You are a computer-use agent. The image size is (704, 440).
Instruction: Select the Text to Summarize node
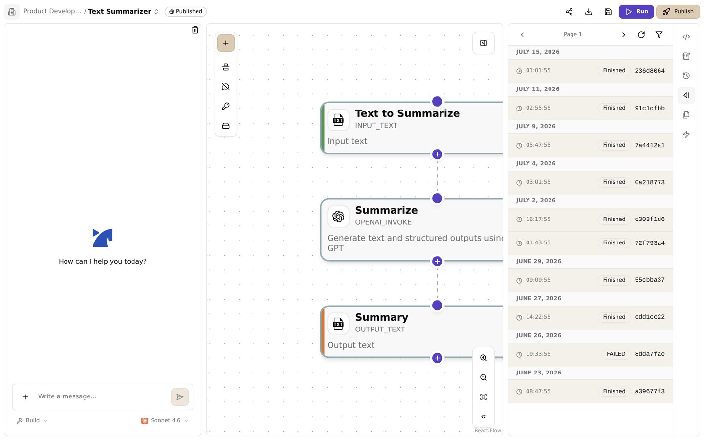click(412, 128)
